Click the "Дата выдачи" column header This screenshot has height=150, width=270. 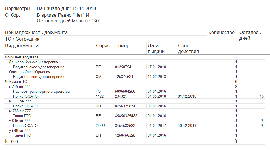click(x=156, y=48)
